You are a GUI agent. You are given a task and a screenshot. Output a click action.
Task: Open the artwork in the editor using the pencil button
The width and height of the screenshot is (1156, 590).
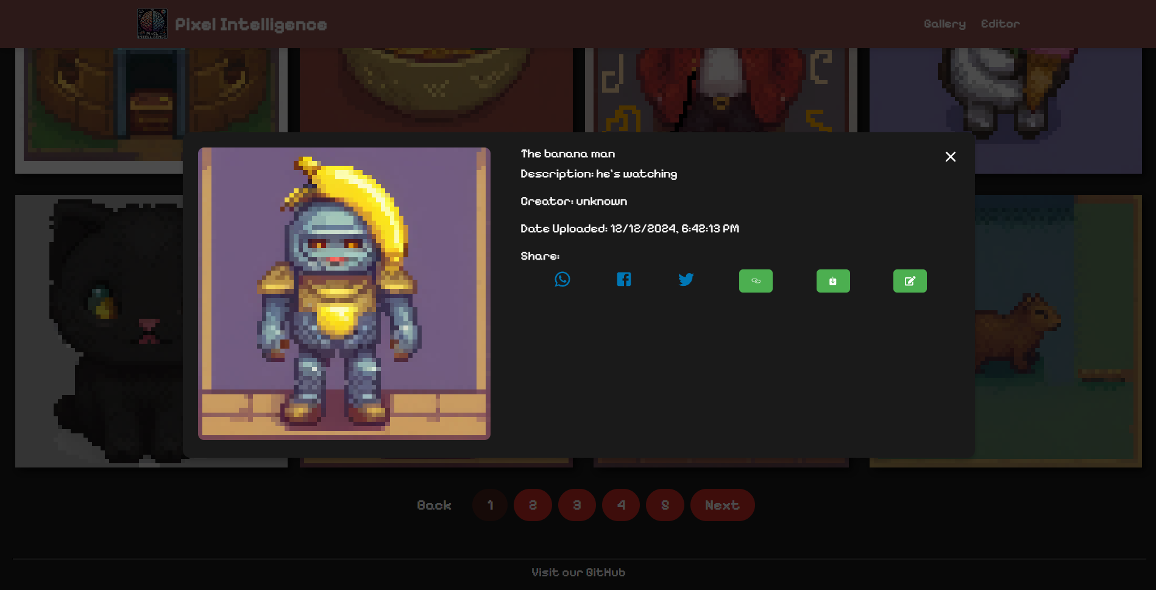point(910,281)
